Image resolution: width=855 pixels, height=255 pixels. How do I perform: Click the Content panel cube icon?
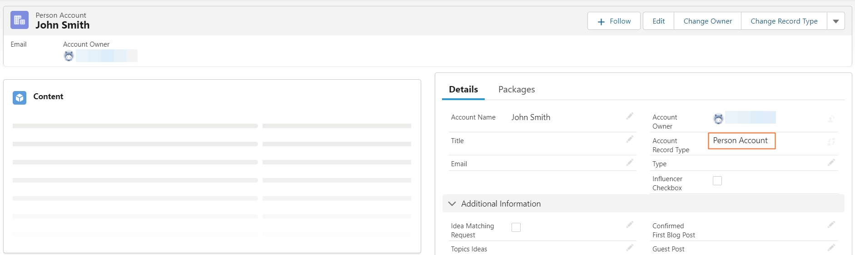coord(20,97)
